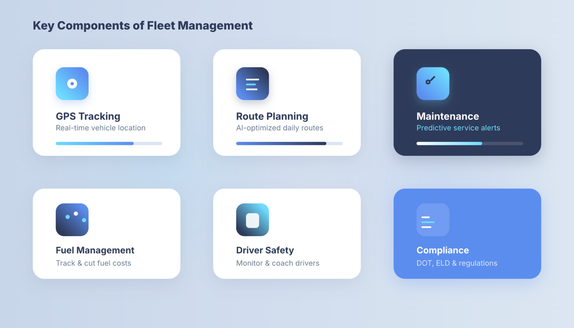
Task: Click the Maintenance progress bar
Action: (470, 143)
